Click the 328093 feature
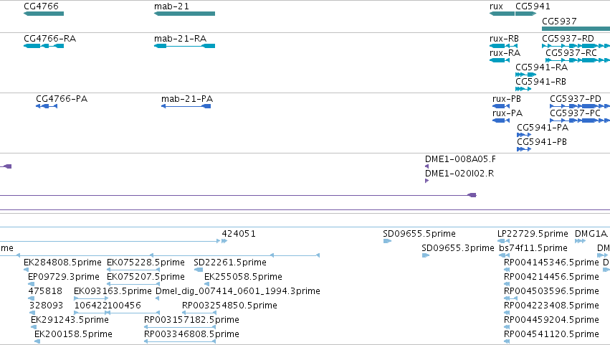This screenshot has height=345, width=610. pos(32,313)
